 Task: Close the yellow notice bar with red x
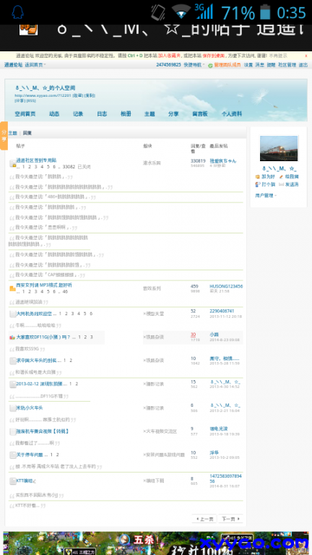306,56
